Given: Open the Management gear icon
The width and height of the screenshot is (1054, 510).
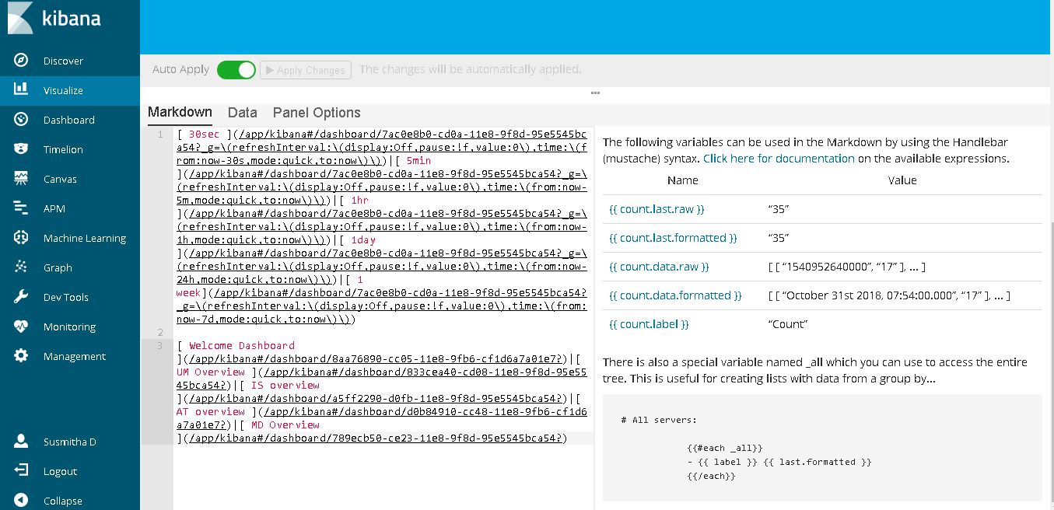Looking at the screenshot, I should tap(21, 356).
